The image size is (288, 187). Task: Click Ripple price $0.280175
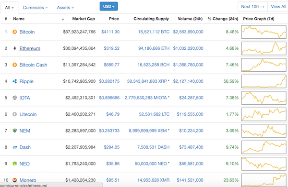click(109, 81)
